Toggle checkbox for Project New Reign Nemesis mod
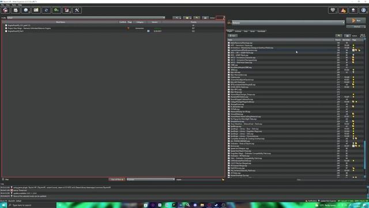Image resolution: width=369 pixels, height=208 pixels. (x=6, y=28)
